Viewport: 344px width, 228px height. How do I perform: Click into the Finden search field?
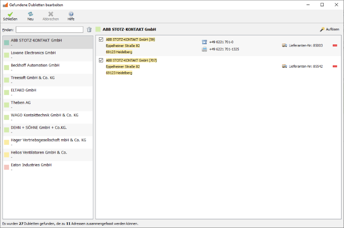coord(49,29)
